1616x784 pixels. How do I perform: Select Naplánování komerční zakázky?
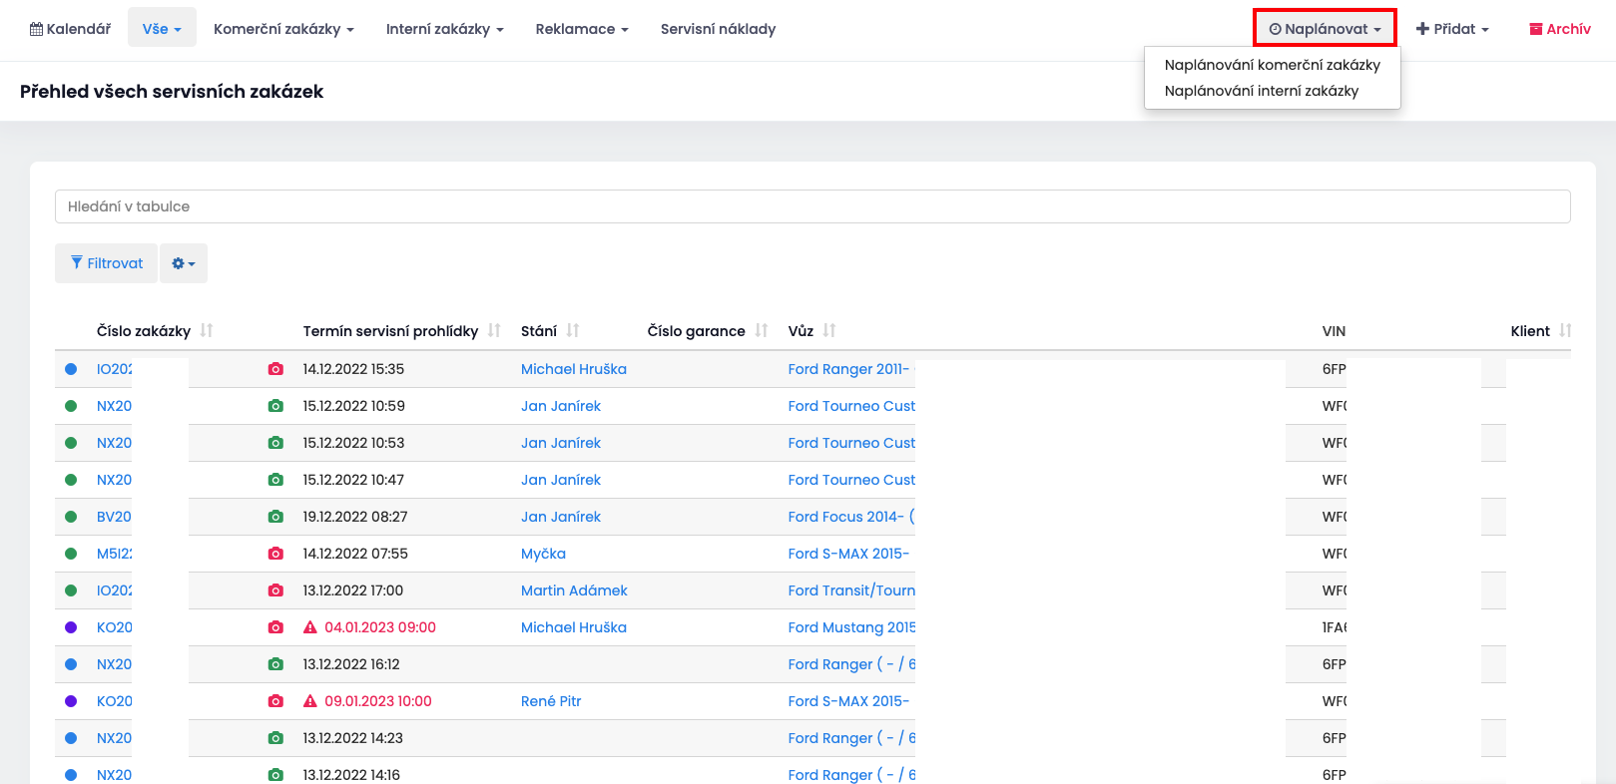tap(1272, 65)
